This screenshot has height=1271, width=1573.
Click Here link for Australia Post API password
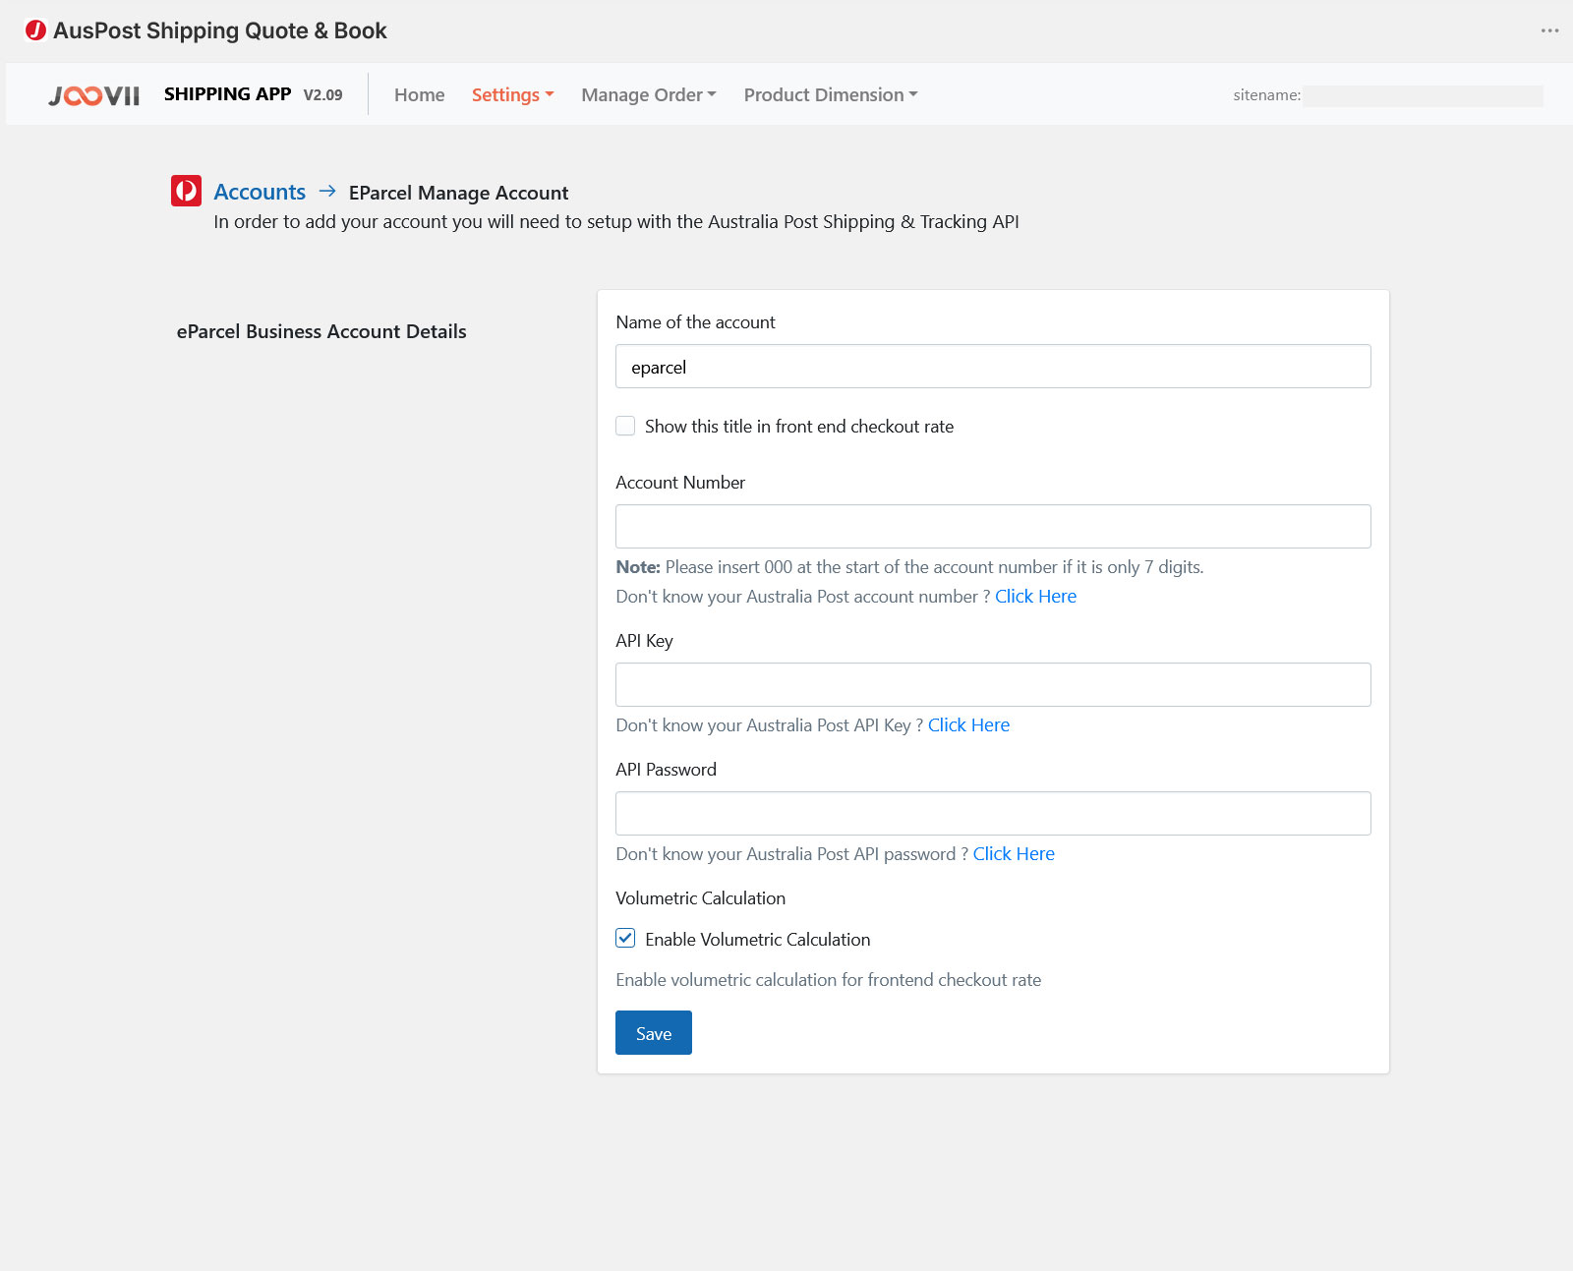coord(1014,854)
